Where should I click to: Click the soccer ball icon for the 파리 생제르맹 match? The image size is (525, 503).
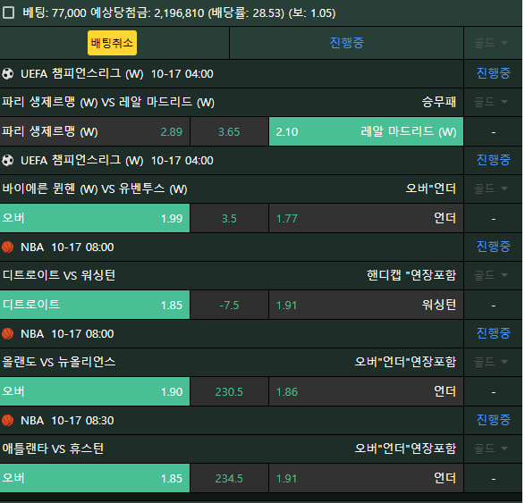point(8,73)
